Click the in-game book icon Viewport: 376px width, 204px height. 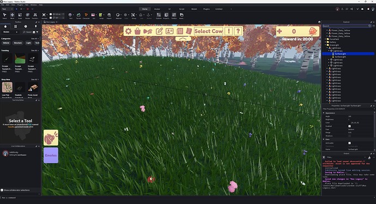[189, 31]
